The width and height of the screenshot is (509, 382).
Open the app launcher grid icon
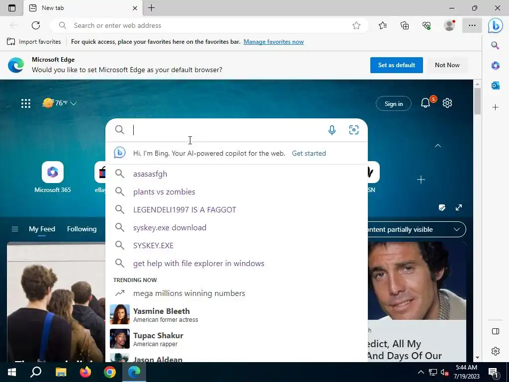(x=26, y=103)
